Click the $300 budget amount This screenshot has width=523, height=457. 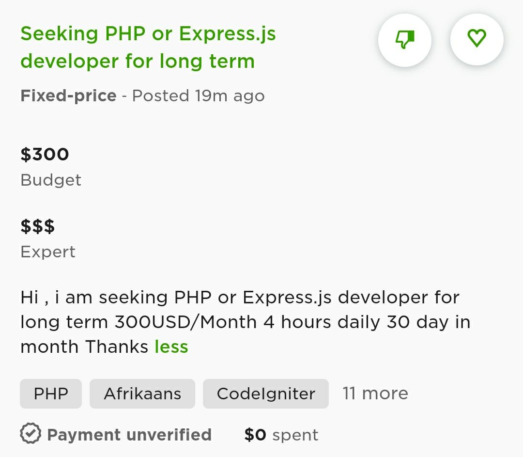tap(45, 155)
